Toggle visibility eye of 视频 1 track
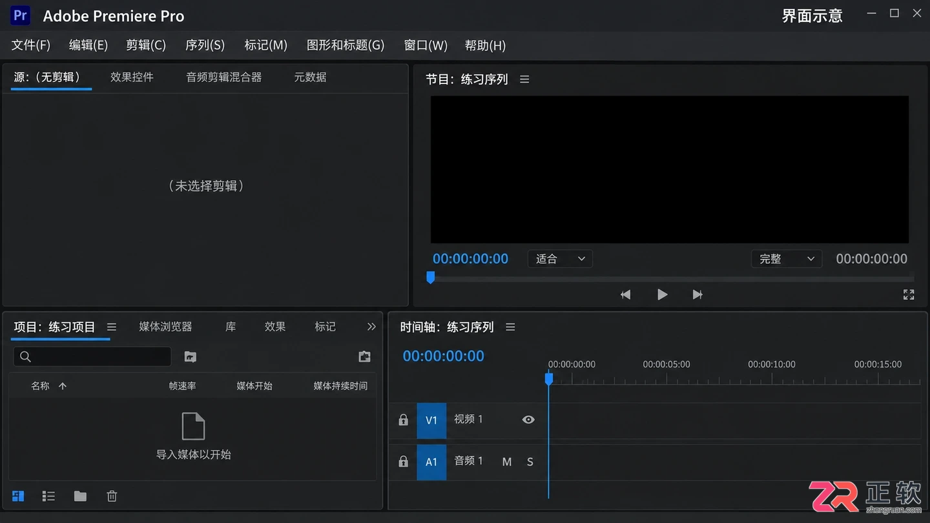Image resolution: width=930 pixels, height=523 pixels. click(528, 420)
